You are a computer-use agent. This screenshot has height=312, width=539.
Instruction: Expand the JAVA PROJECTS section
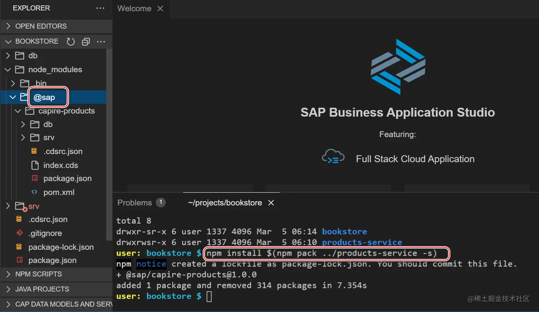(x=8, y=289)
